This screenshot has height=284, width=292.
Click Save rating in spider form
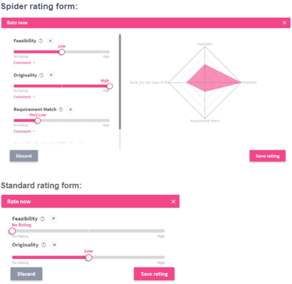[267, 156]
